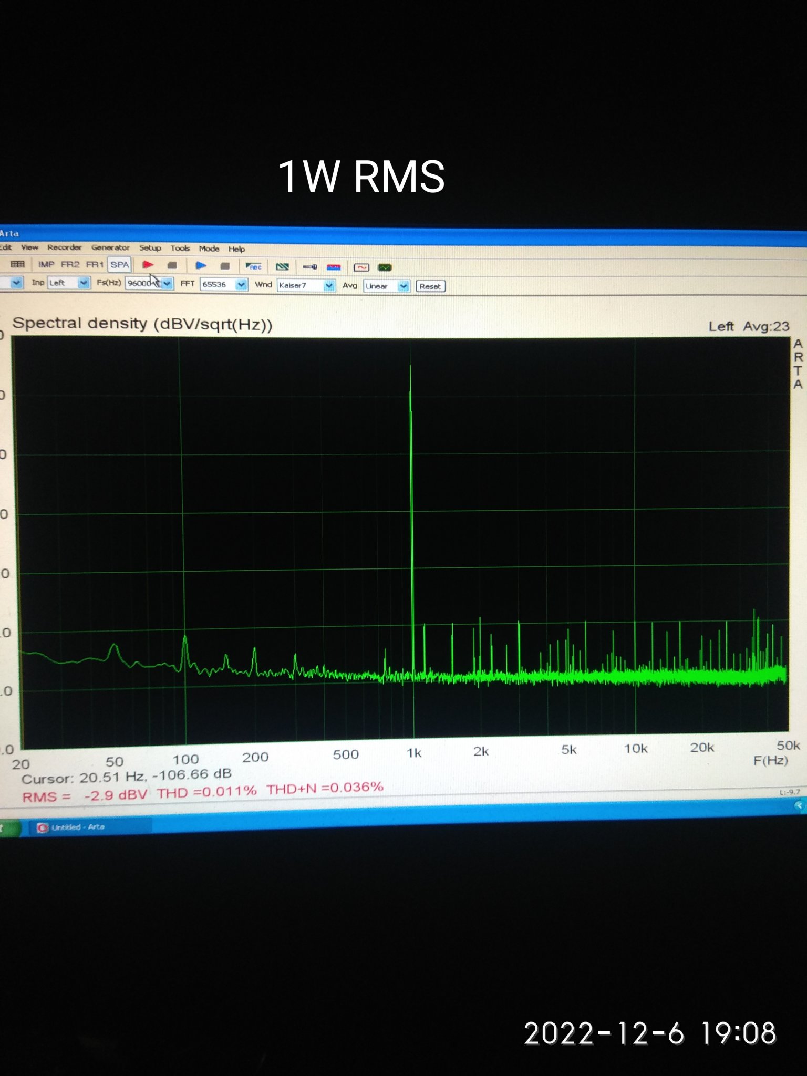Image resolution: width=807 pixels, height=1076 pixels.
Task: Stop generator with second gray square
Action: [x=225, y=266]
